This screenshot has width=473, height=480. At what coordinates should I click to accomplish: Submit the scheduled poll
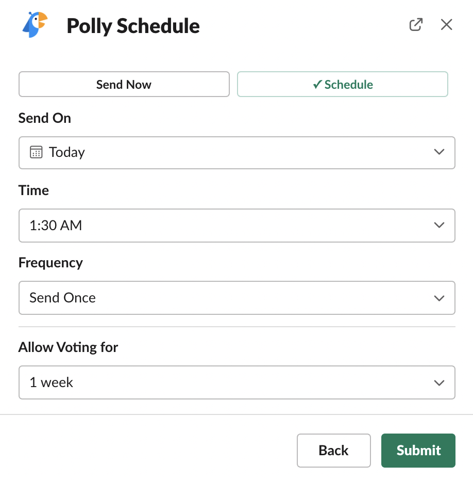tap(418, 450)
